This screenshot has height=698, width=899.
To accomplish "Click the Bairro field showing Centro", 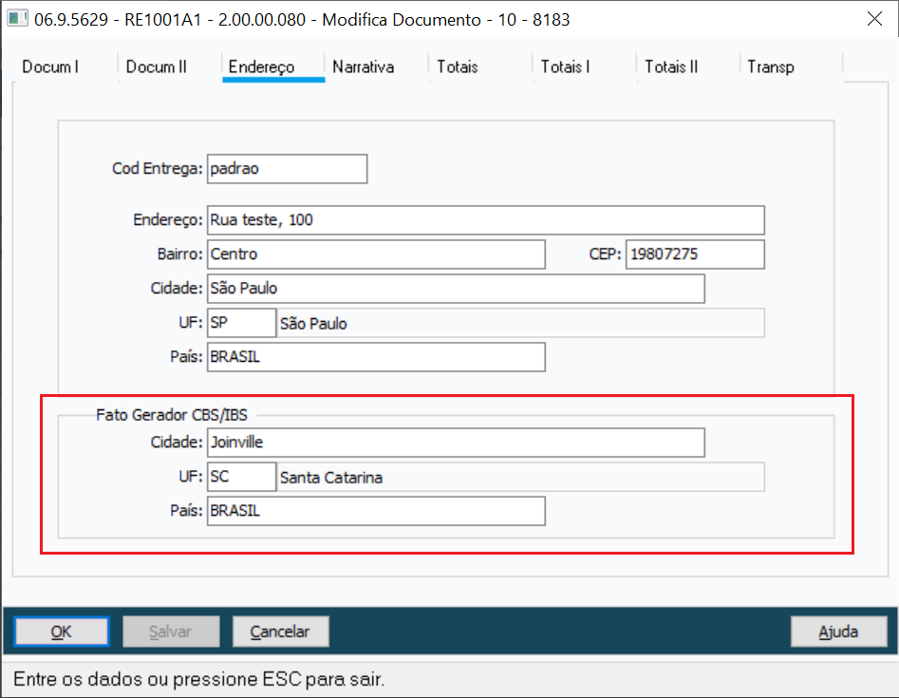I will (376, 255).
